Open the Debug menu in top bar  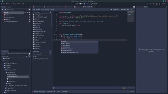click(x=13, y=4)
